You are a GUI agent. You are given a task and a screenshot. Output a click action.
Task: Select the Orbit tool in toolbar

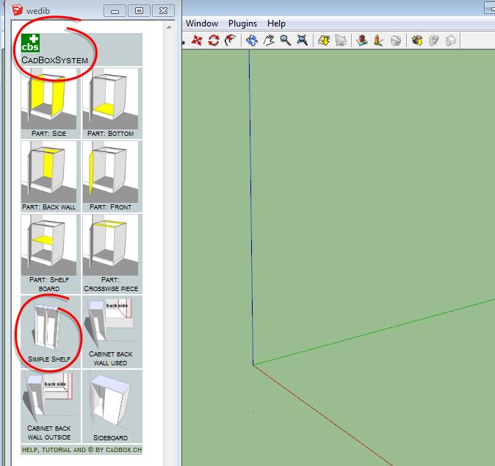pos(252,40)
